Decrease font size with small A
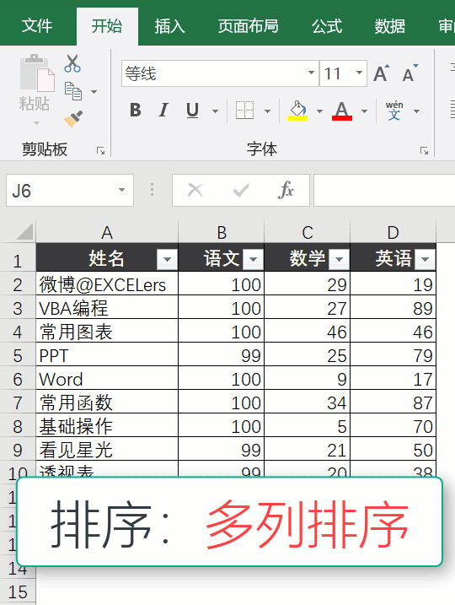Viewport: 455px width, 605px height. (410, 73)
